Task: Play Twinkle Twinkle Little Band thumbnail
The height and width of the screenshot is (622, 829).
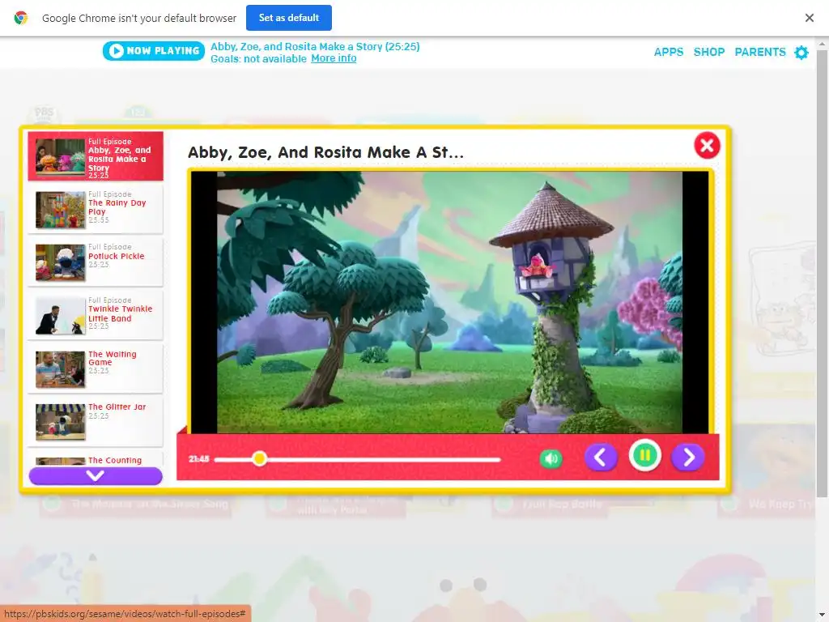Action: (x=60, y=316)
